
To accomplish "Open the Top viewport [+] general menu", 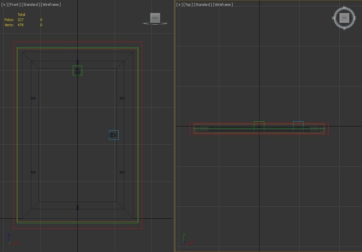I will point(180,5).
